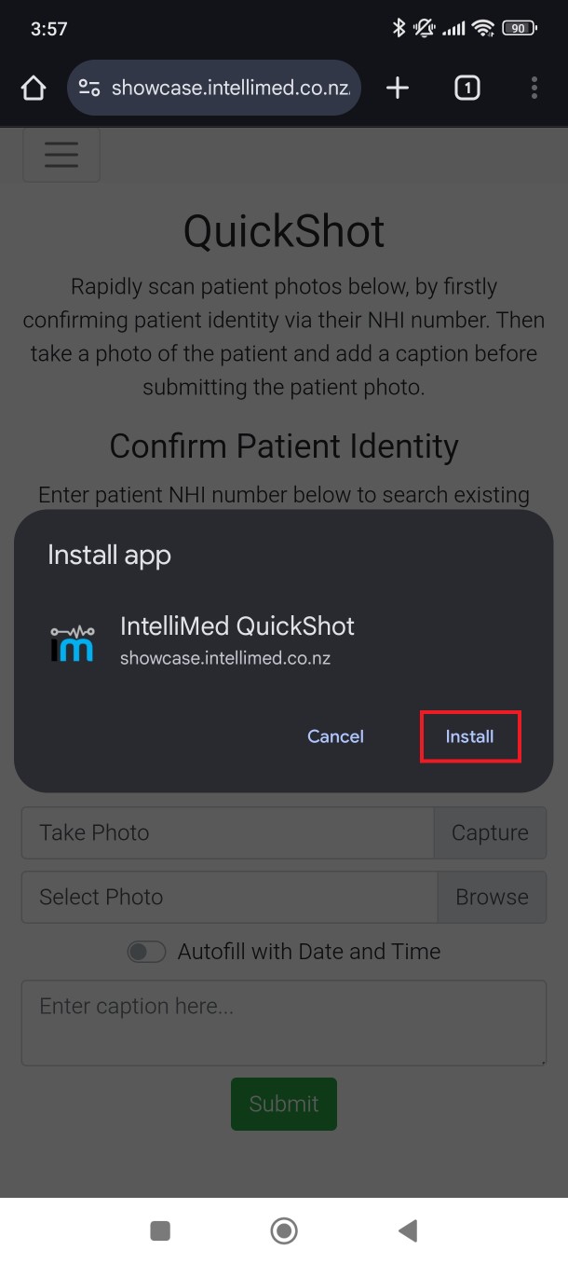Viewport: 568px width, 1264px height.
Task: Toggle Autofill with Date and Time switch
Action: 146,952
